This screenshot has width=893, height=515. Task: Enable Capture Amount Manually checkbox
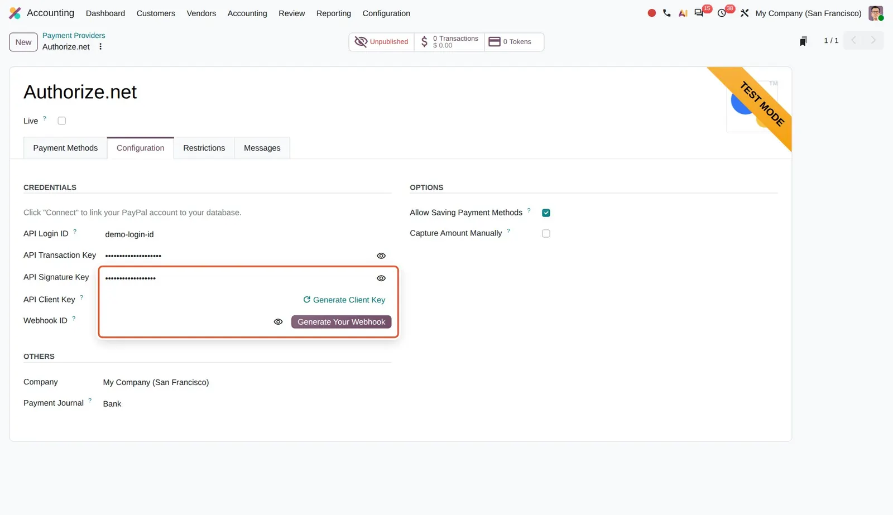(x=546, y=234)
